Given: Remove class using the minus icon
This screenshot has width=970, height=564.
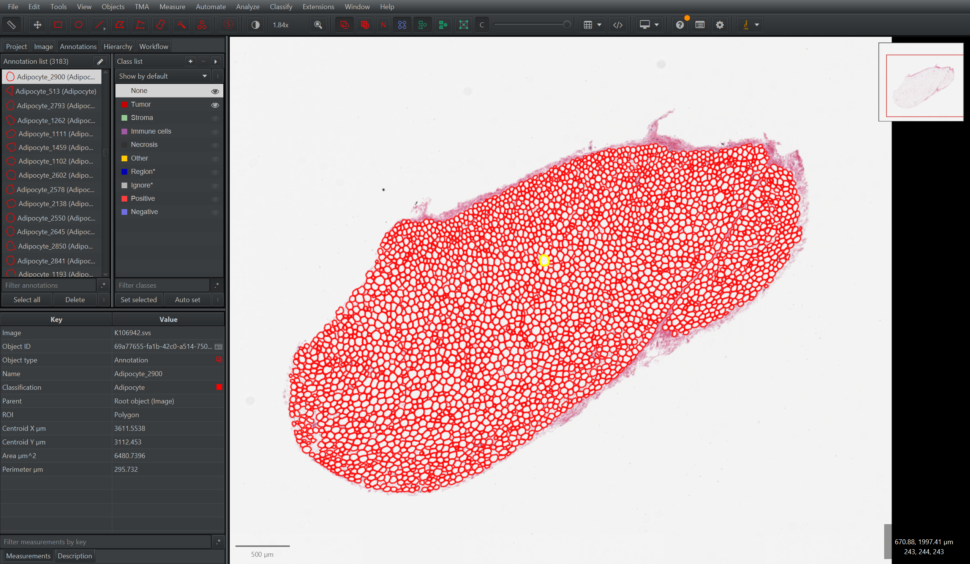Looking at the screenshot, I should pos(203,61).
